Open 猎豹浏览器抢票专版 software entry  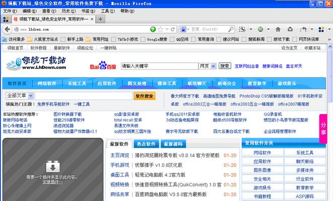click(x=177, y=155)
